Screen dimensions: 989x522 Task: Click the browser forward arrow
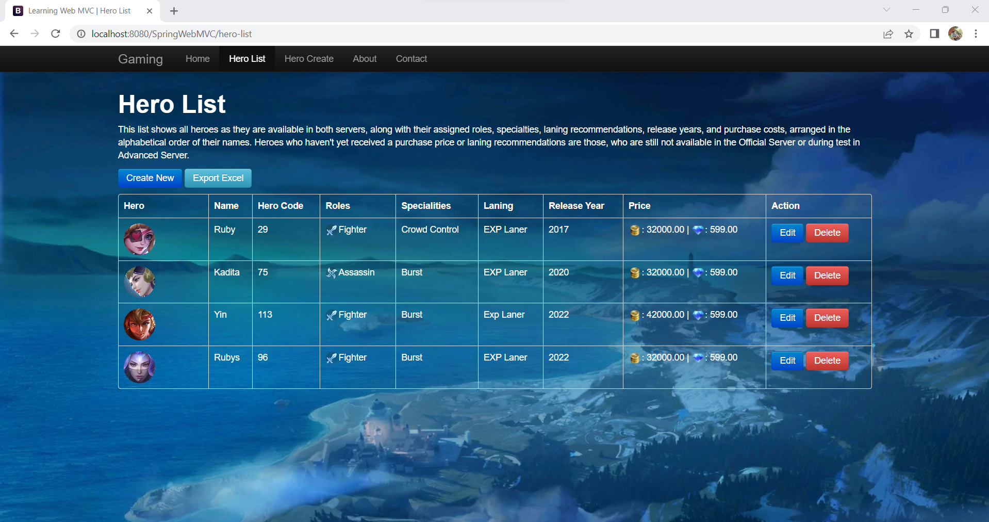click(x=35, y=34)
